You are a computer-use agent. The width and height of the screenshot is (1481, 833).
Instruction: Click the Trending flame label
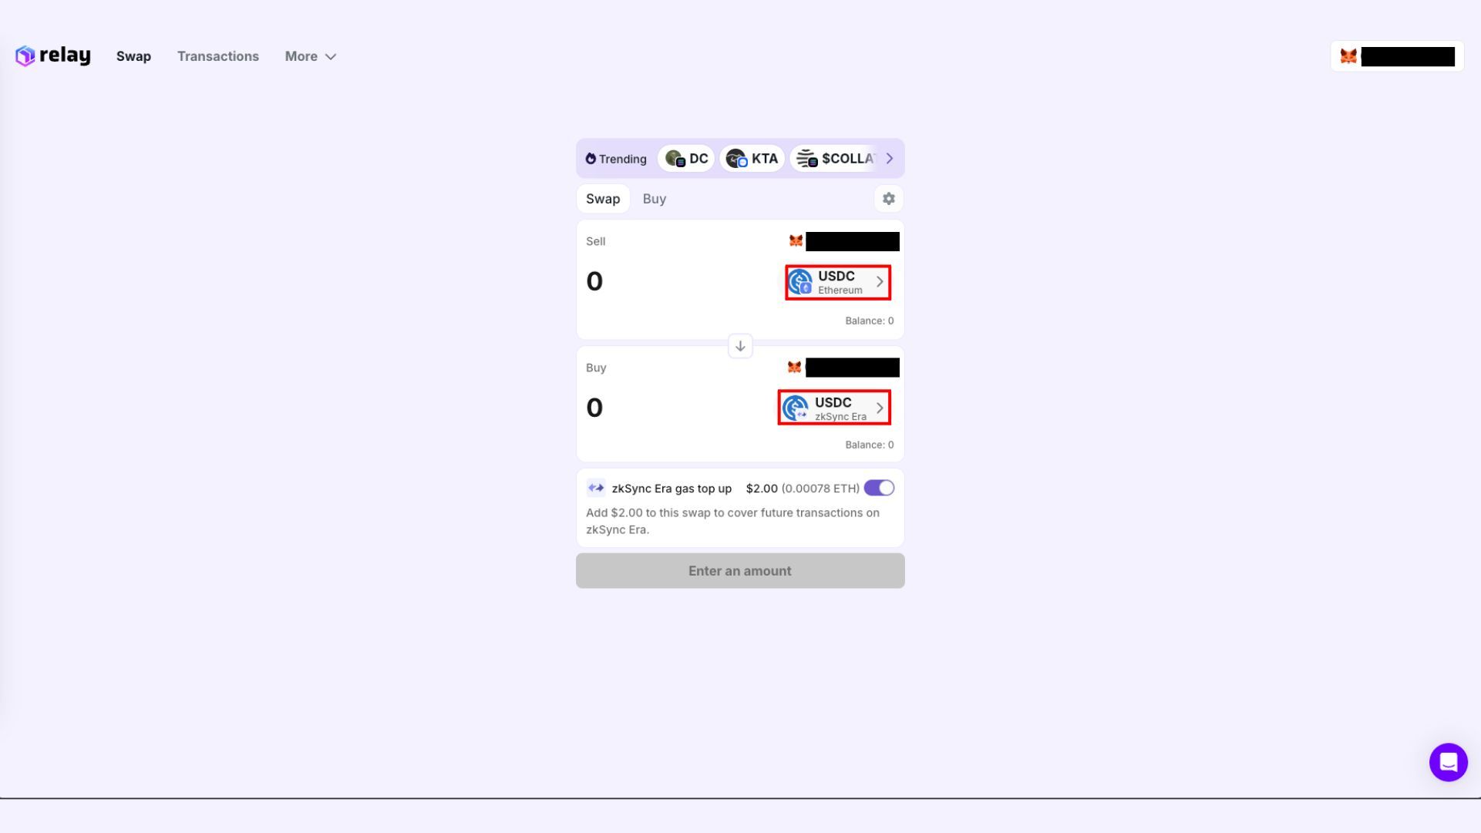[616, 159]
